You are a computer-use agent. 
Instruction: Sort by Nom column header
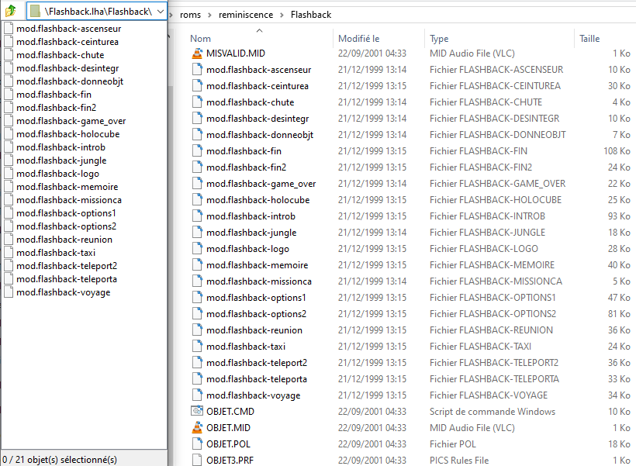(200, 39)
